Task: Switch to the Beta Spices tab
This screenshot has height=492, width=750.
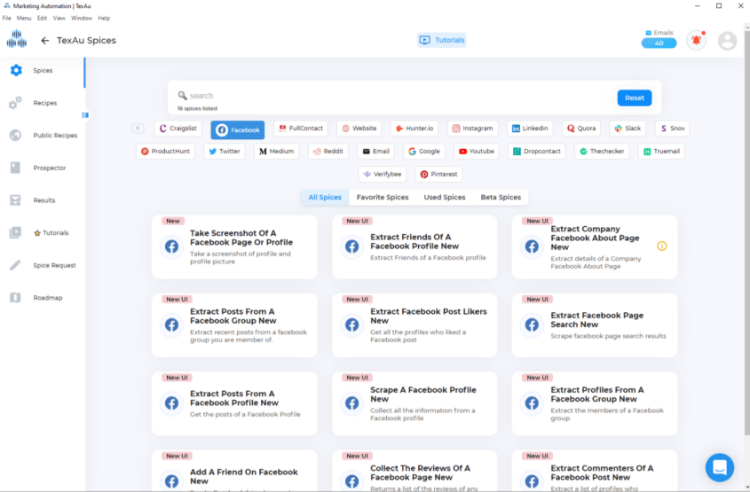Action: point(501,198)
